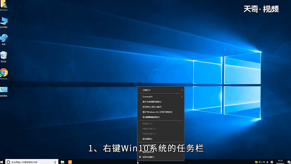Viewport: 291px width, 164px height.
Task: Toggle 显示触摸键盘按钮(Y) menu option
Action: pyautogui.click(x=161, y=117)
